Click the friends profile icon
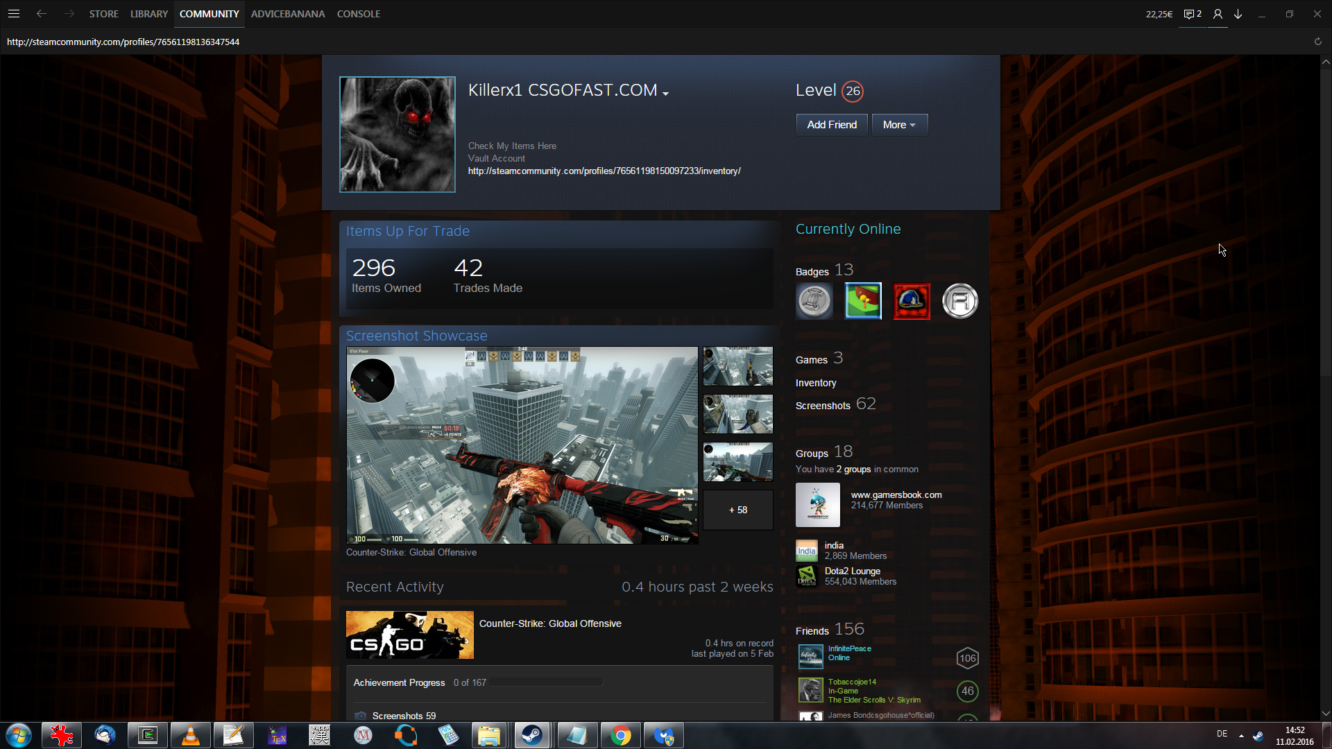The height and width of the screenshot is (749, 1332). point(1218,14)
